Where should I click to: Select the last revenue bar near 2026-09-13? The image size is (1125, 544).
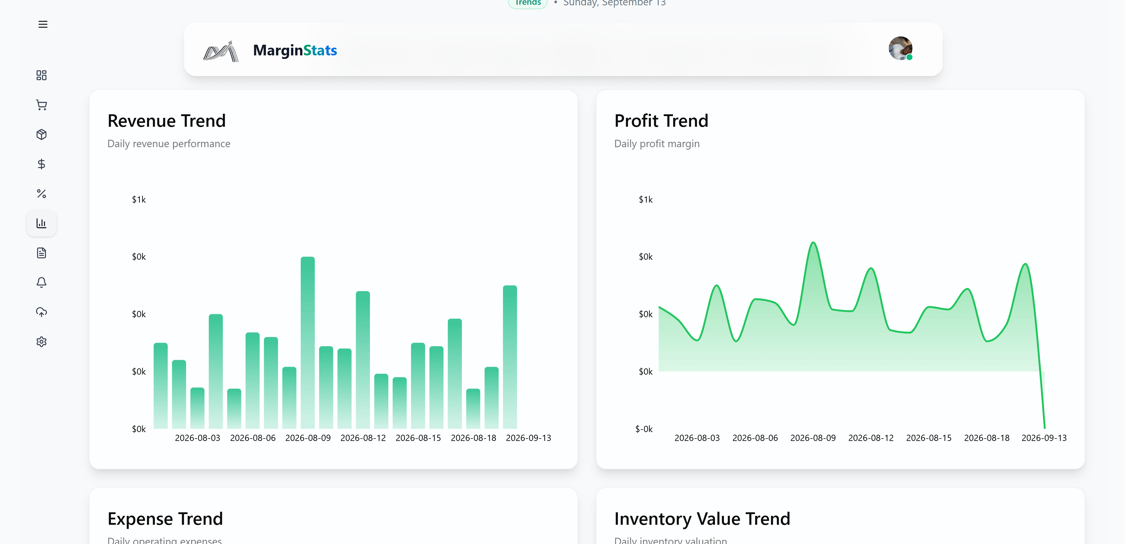click(x=510, y=357)
